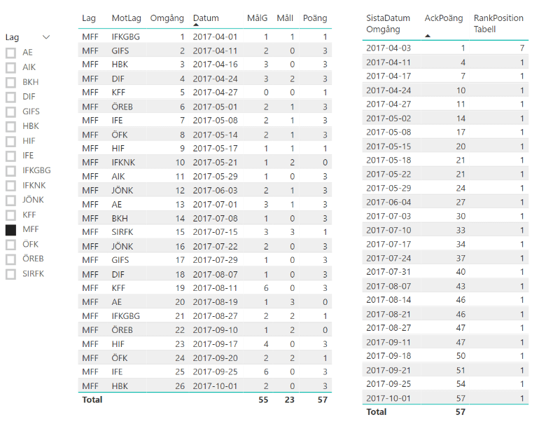Viewport: 553px width, 429px height.
Task: Sort by the Lag column header
Action: pos(89,18)
